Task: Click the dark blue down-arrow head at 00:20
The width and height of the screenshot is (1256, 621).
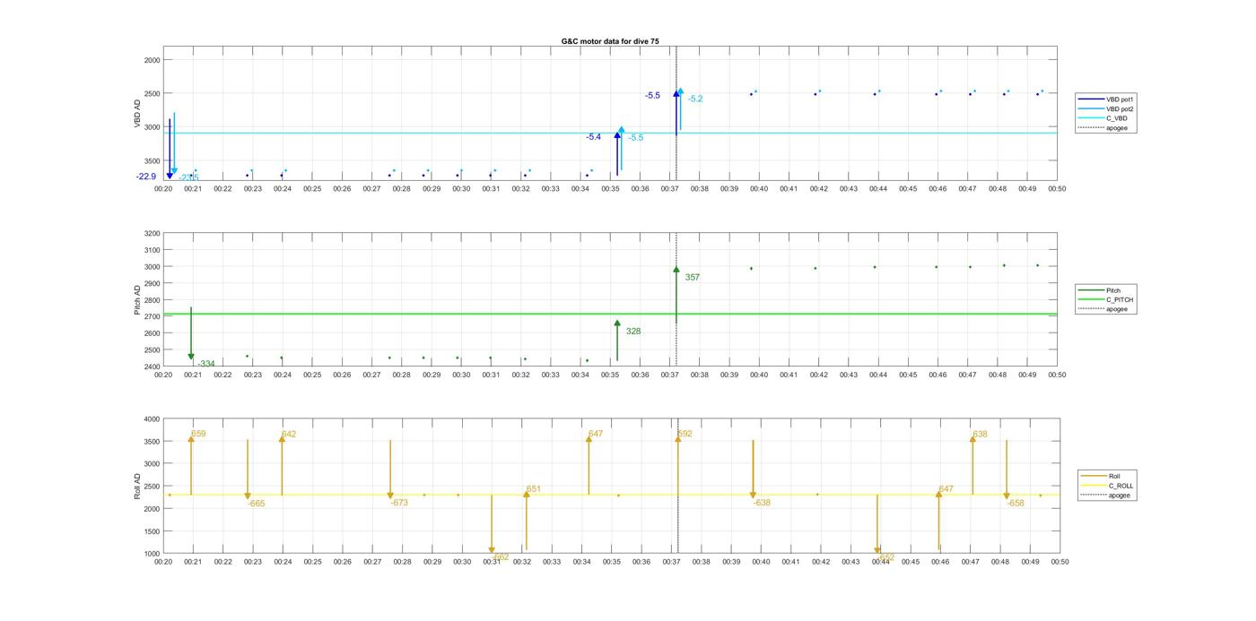Action: 170,176
